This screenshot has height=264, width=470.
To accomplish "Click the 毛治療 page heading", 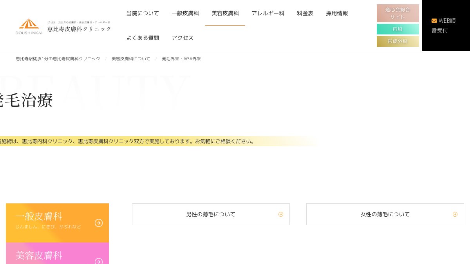I will pyautogui.click(x=26, y=101).
